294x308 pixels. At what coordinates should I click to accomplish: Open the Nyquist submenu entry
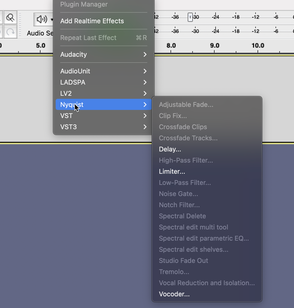[x=104, y=104]
